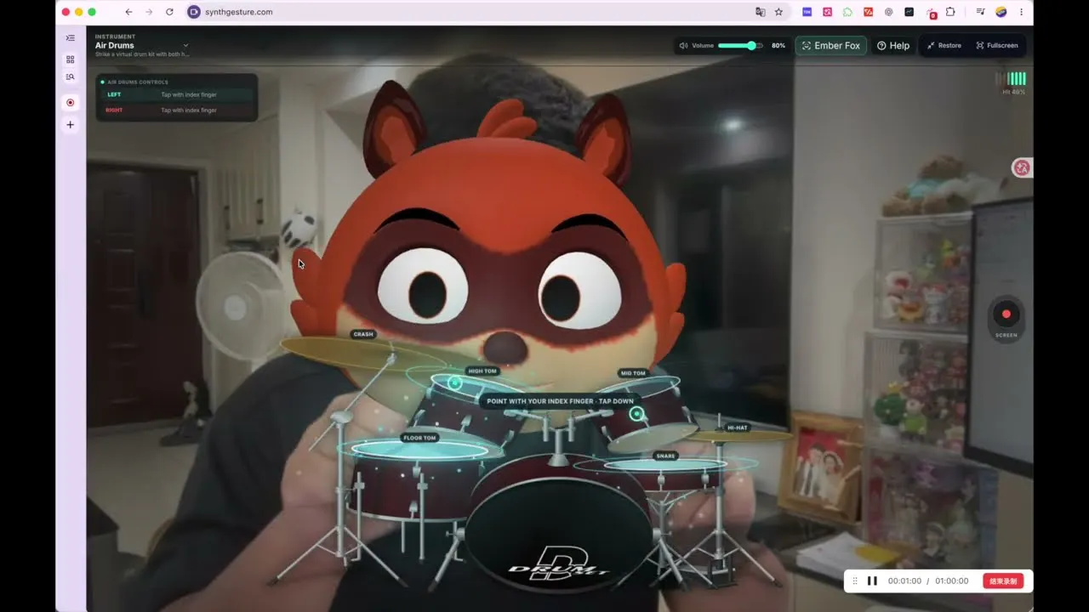The width and height of the screenshot is (1089, 612).
Task: Reload the page
Action: click(169, 12)
